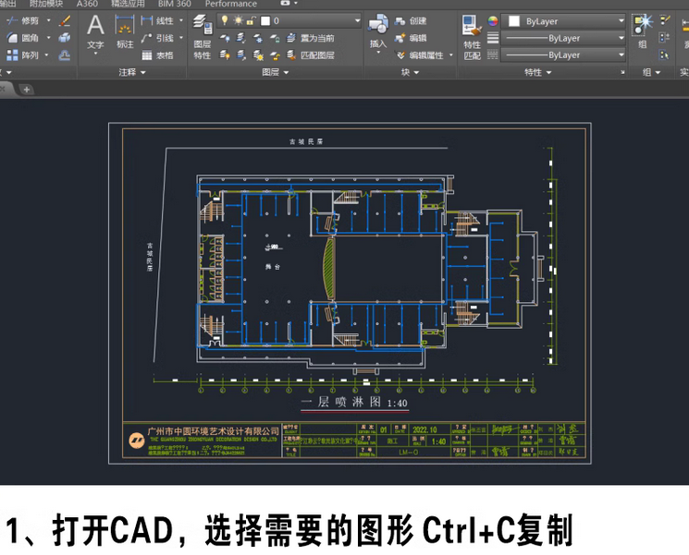The height and width of the screenshot is (555, 689).
Task: Expand the 注释 panel
Action: [132, 72]
